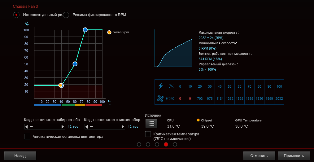Click the Назад button
This screenshot has width=314, height=162.
[x=20, y=155]
